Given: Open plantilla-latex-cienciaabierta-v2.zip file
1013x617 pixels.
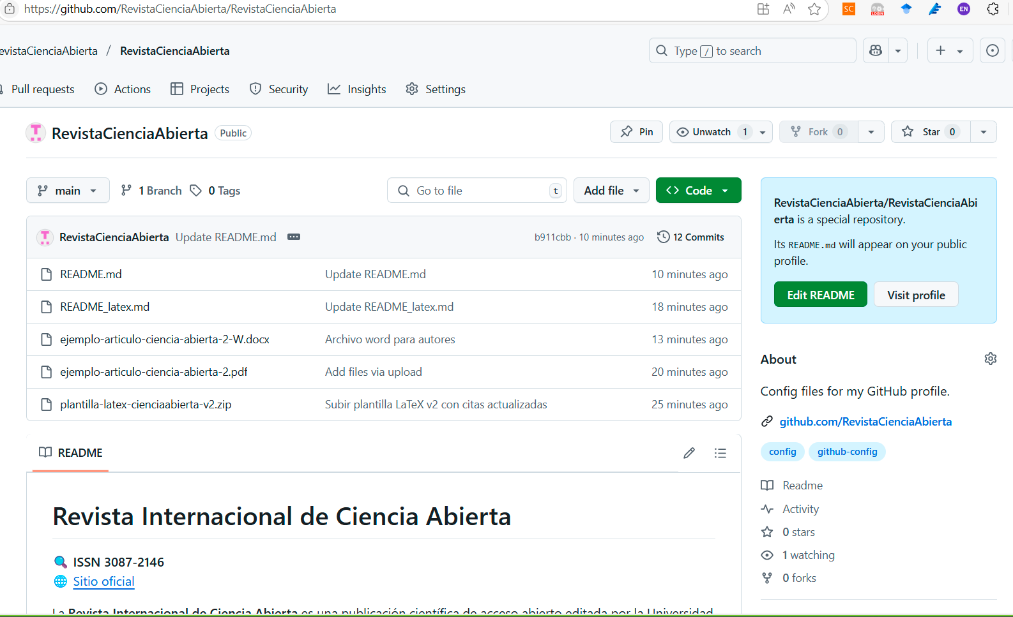Looking at the screenshot, I should tap(146, 404).
